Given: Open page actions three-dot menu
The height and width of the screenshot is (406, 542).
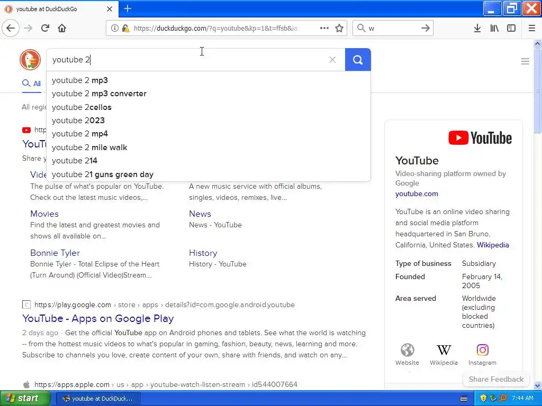Looking at the screenshot, I should click(x=324, y=28).
